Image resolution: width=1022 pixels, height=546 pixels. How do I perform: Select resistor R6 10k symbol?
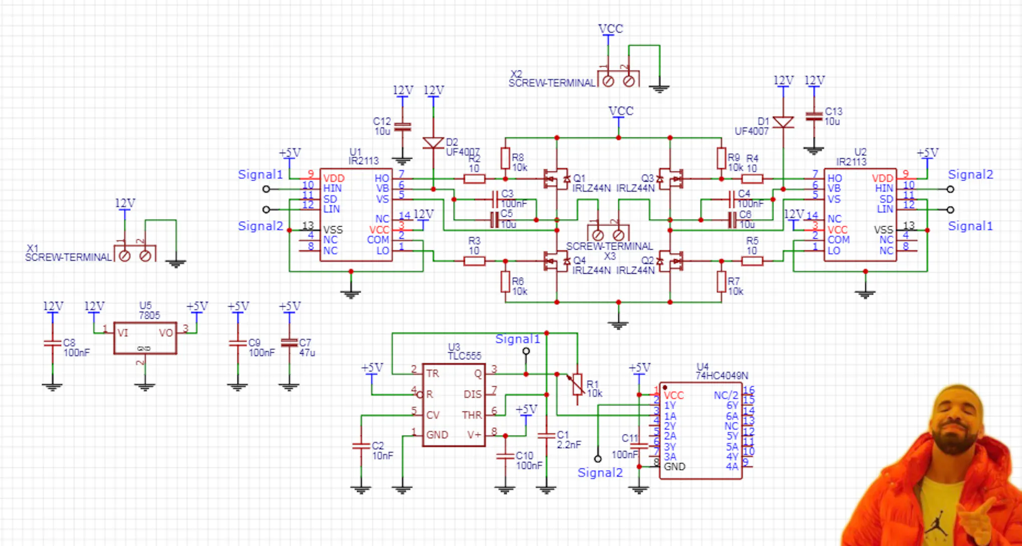pos(505,282)
